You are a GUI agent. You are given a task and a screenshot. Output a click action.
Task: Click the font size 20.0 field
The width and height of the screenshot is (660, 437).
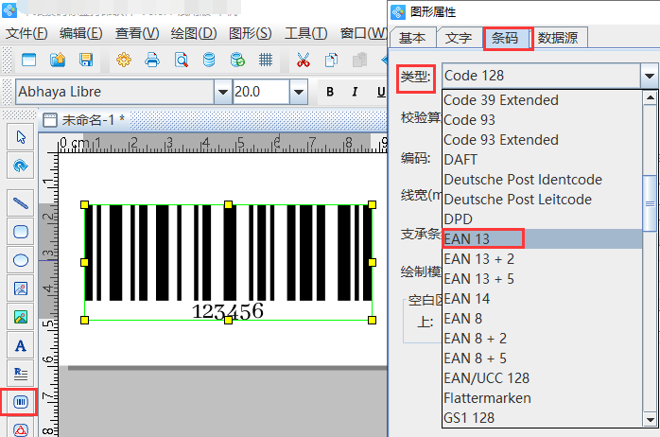[x=261, y=92]
